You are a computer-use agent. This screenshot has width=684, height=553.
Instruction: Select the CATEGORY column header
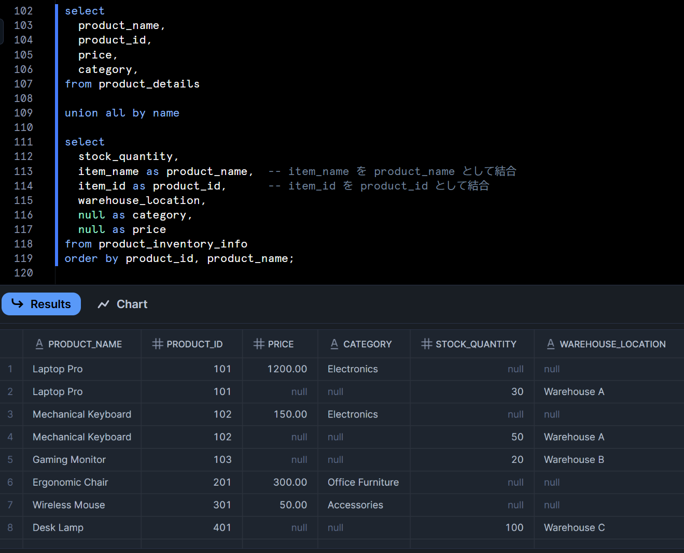[364, 344]
